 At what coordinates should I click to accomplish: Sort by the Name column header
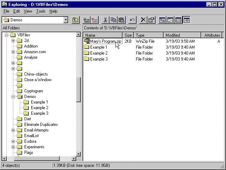tap(103, 35)
